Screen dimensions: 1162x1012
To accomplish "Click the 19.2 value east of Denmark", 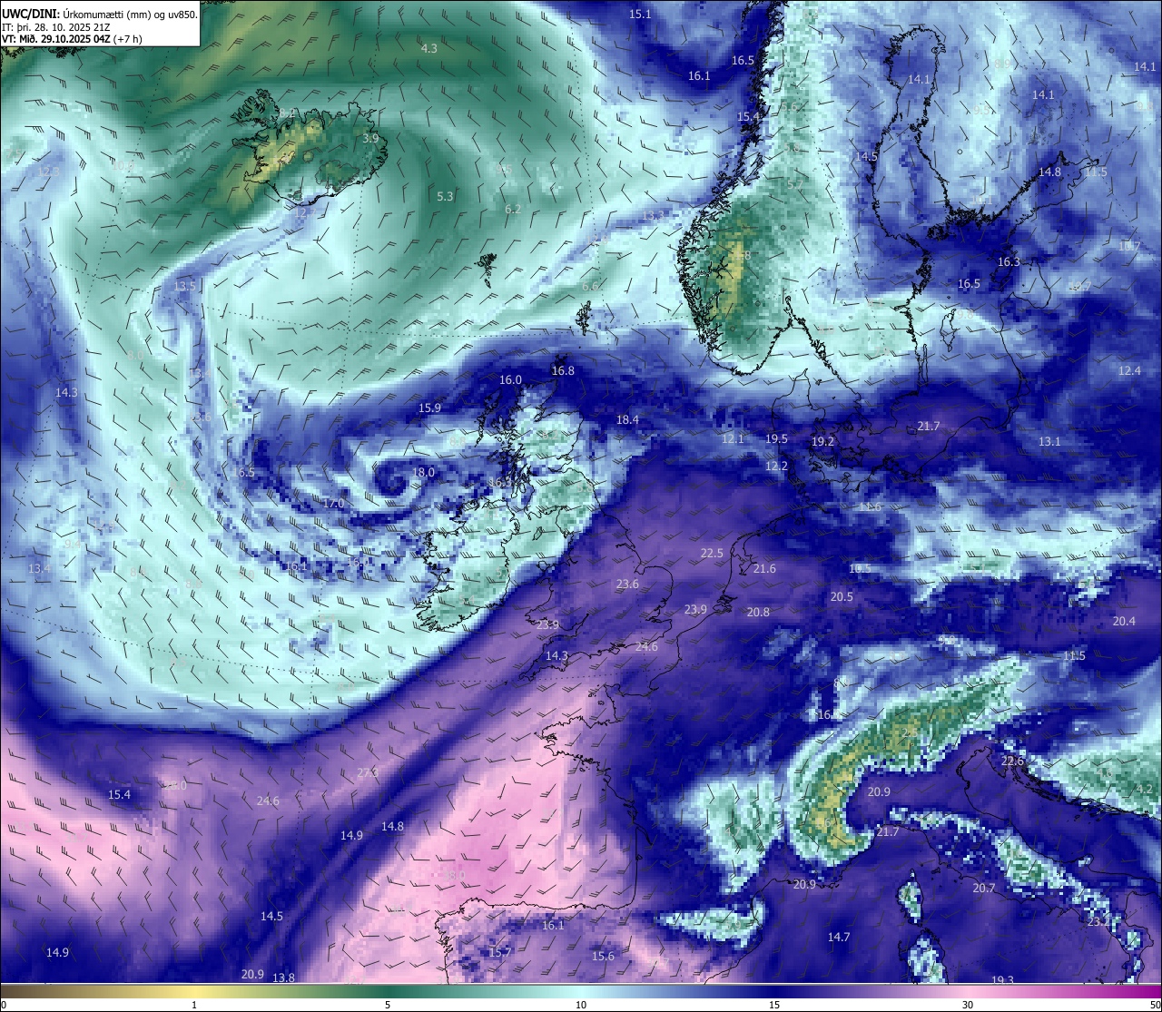I will tap(822, 442).
